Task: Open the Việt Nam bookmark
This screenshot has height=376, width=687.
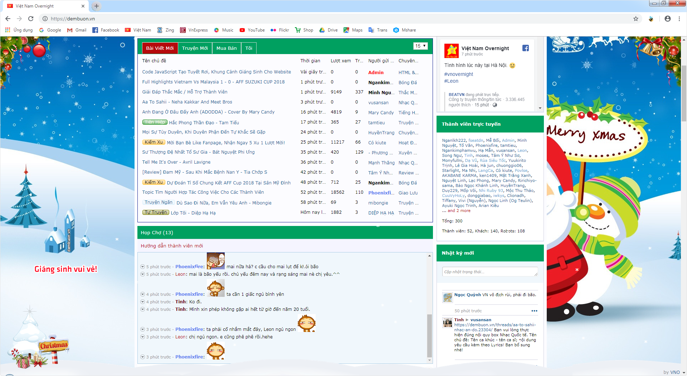Action: [x=138, y=30]
